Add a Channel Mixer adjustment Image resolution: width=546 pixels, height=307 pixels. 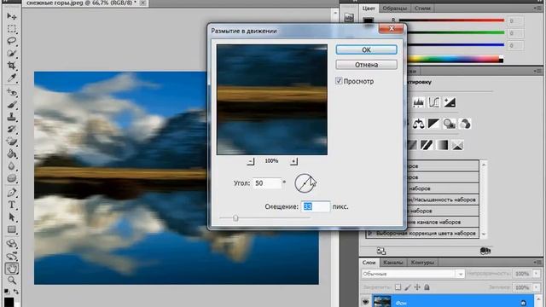(465, 124)
